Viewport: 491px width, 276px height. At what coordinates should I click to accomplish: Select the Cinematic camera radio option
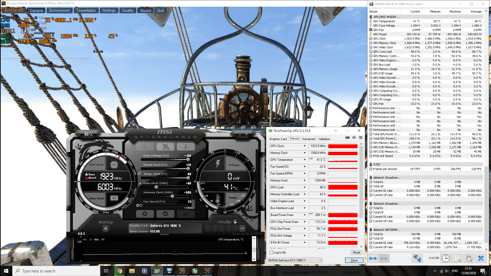[x=36, y=18]
